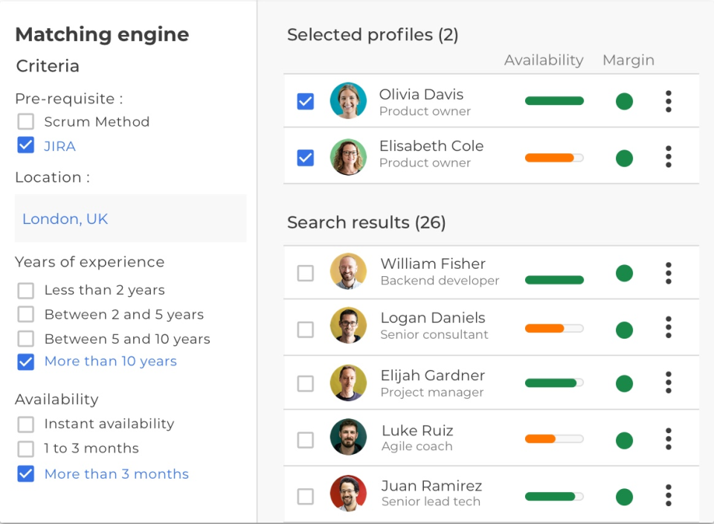This screenshot has height=524, width=714.
Task: Check Instant availability option
Action: pos(26,424)
